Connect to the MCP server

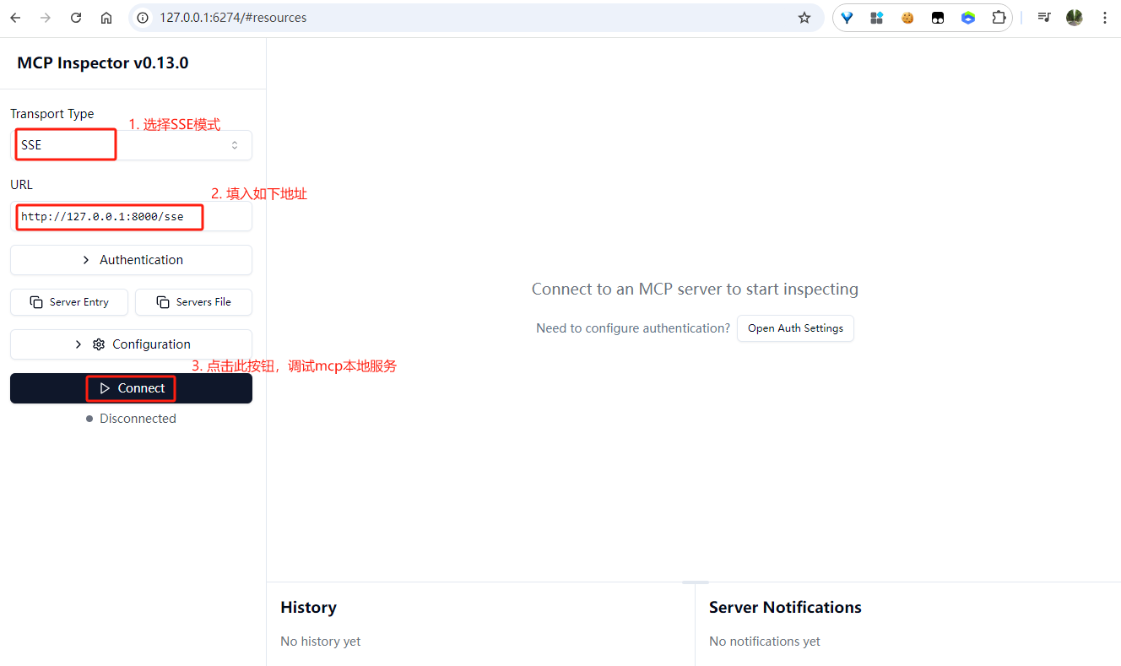[131, 388]
